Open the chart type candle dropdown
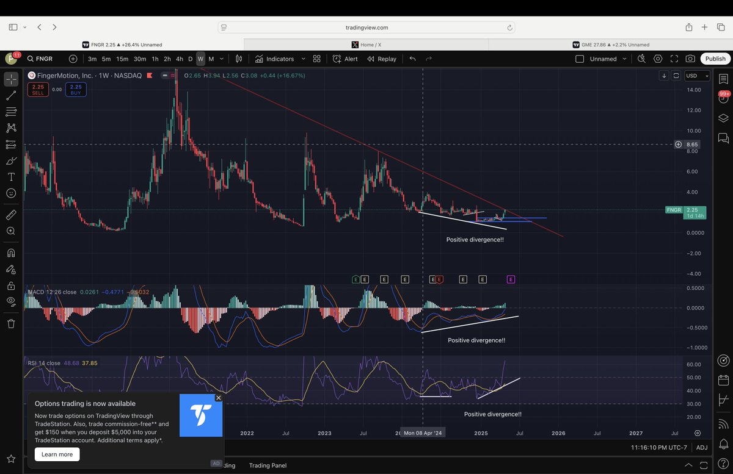The height and width of the screenshot is (474, 733). point(239,59)
